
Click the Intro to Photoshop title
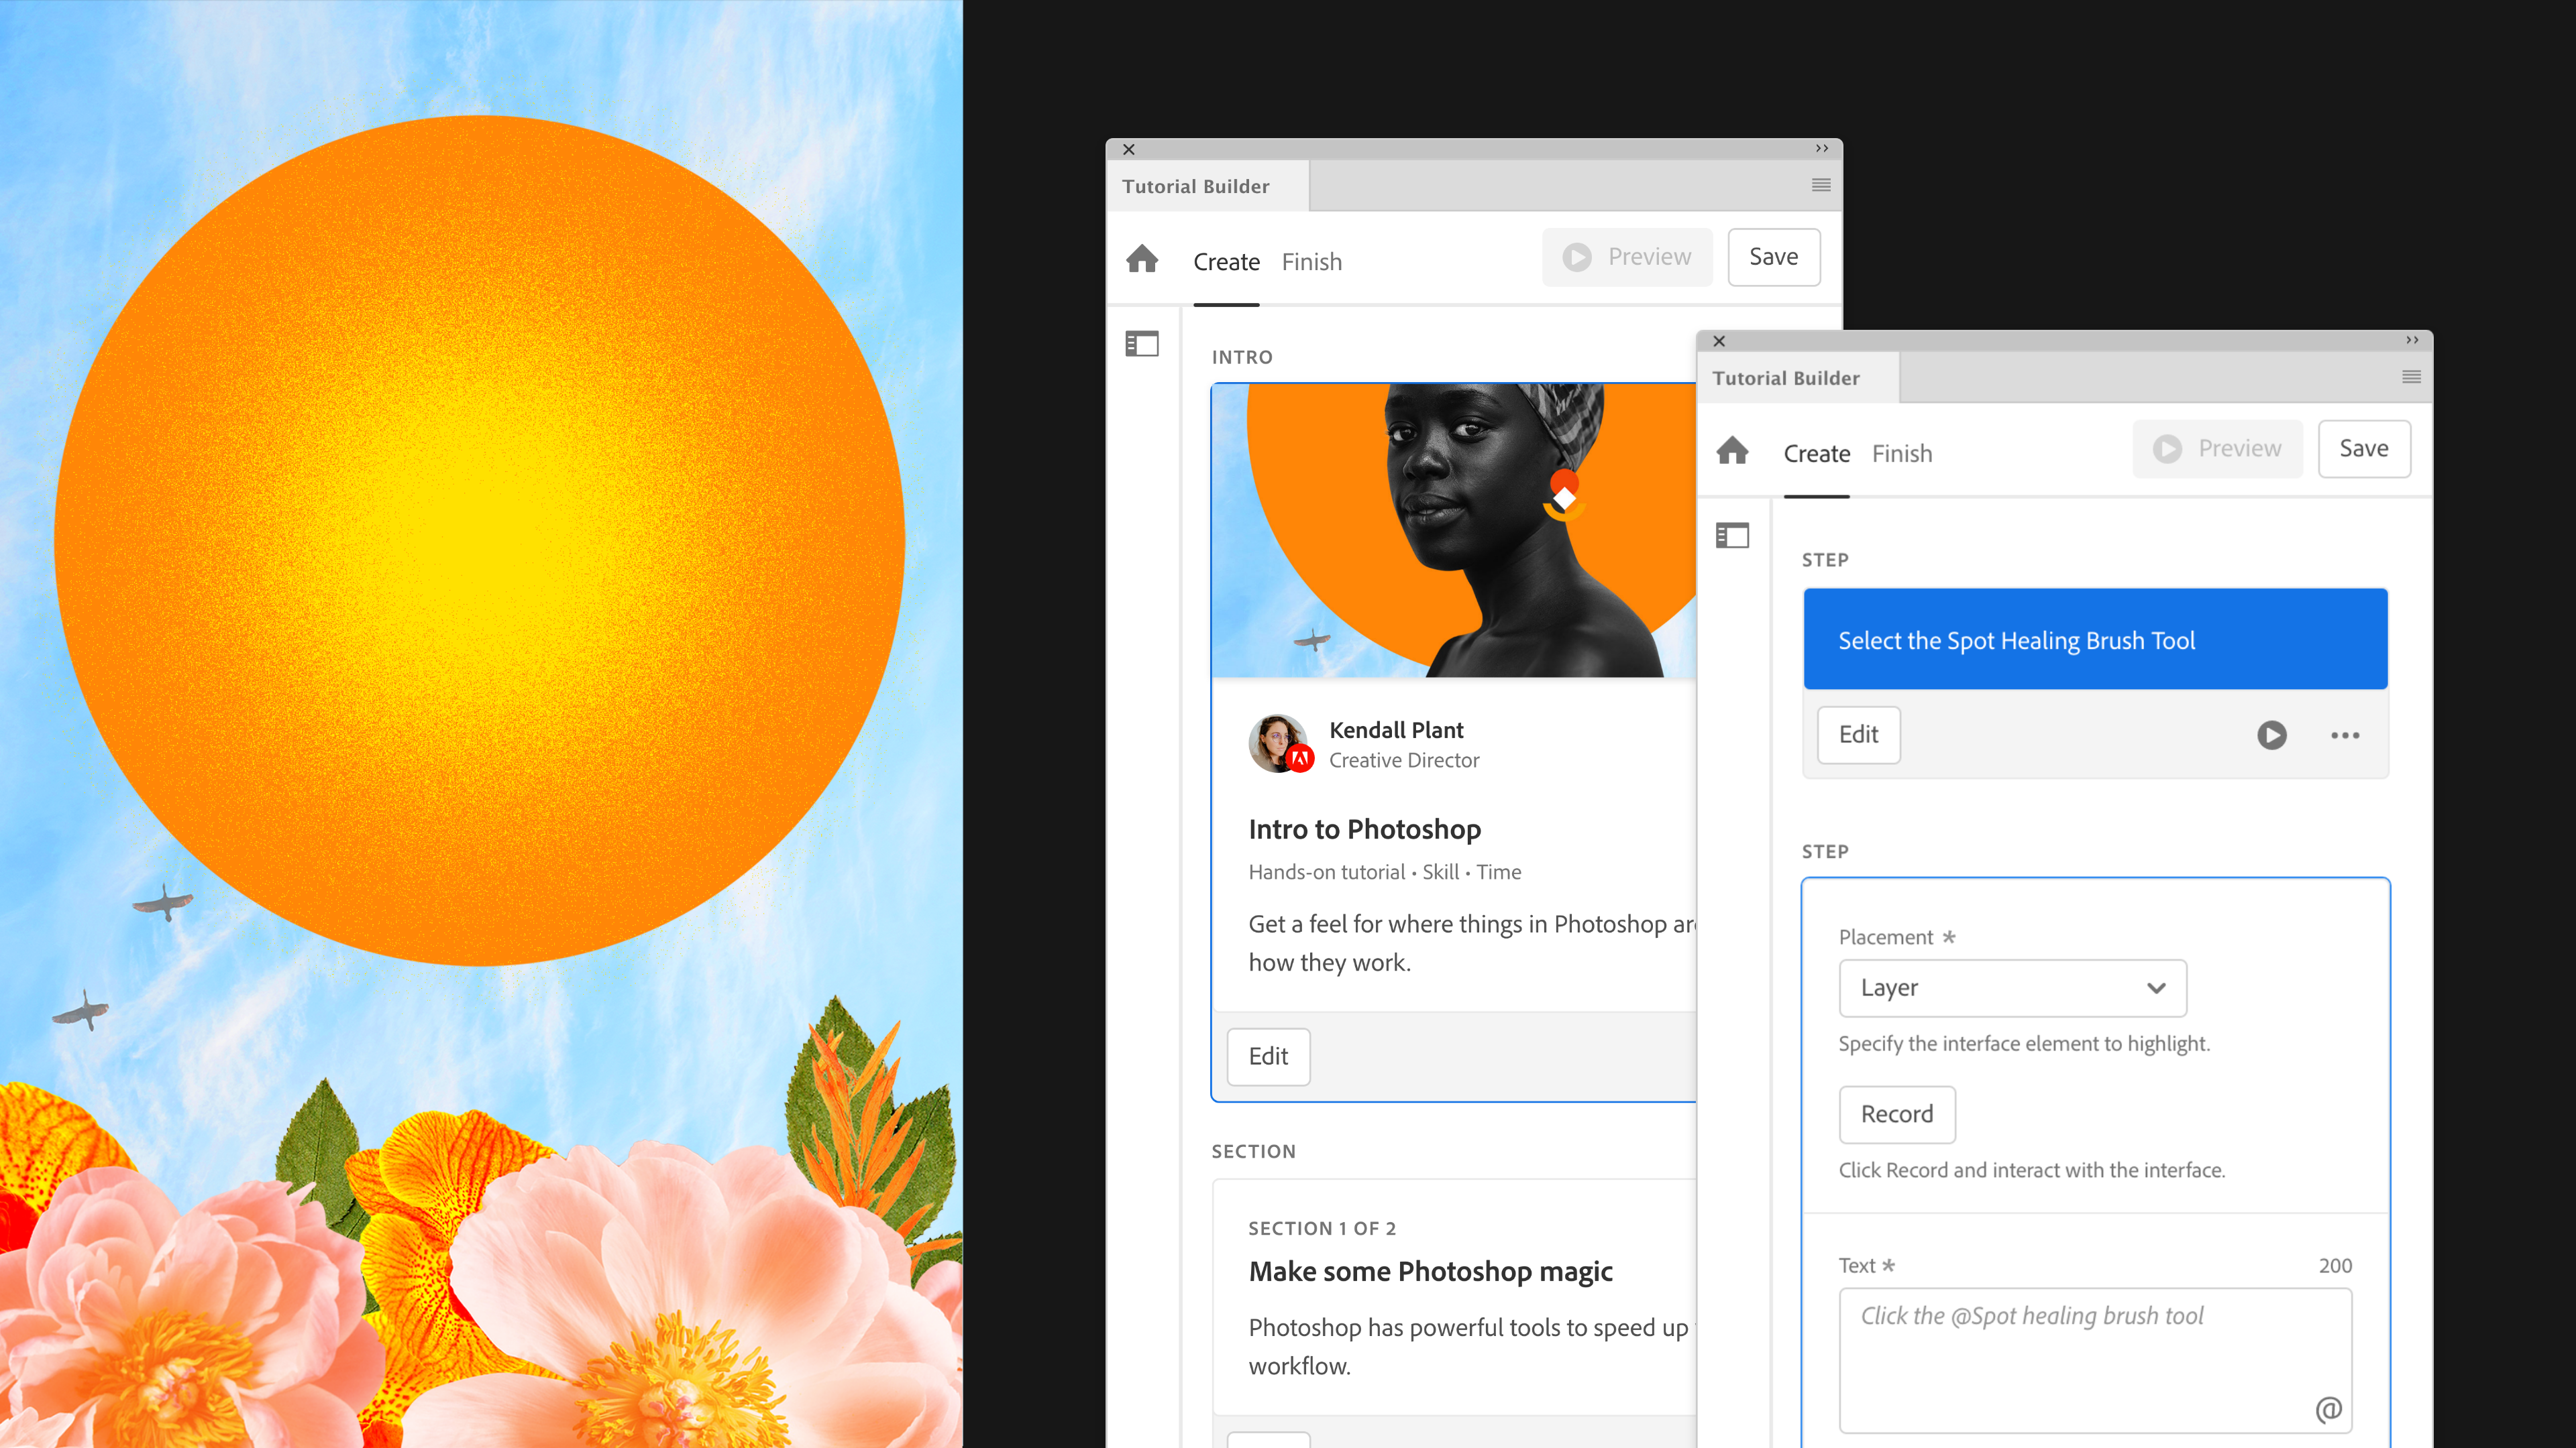(x=1364, y=829)
